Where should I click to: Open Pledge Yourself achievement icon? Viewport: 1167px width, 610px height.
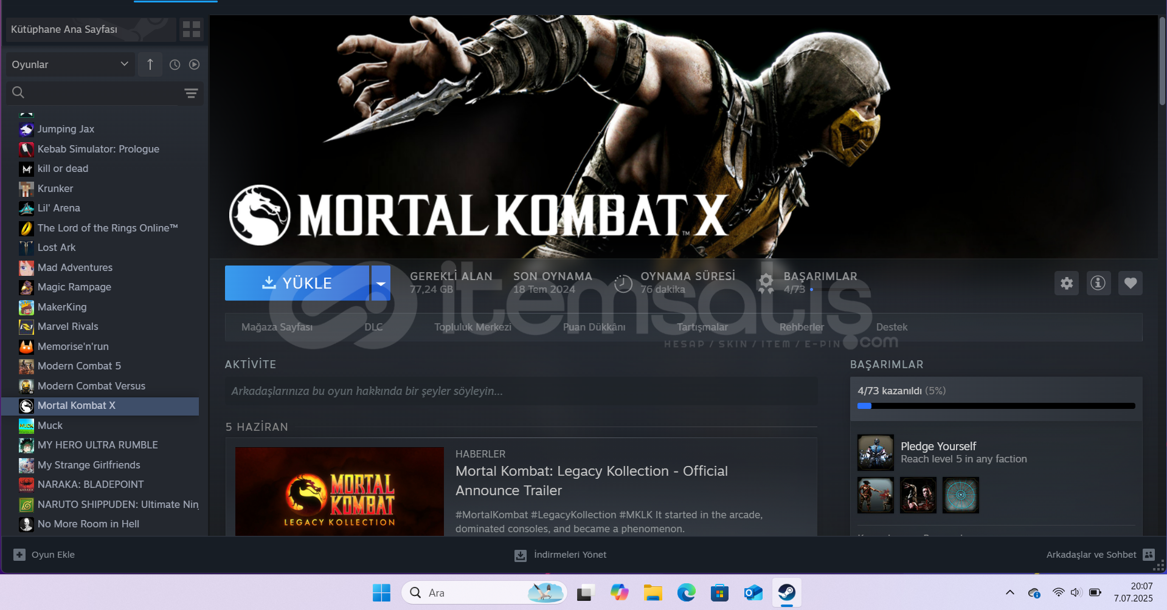[876, 452]
